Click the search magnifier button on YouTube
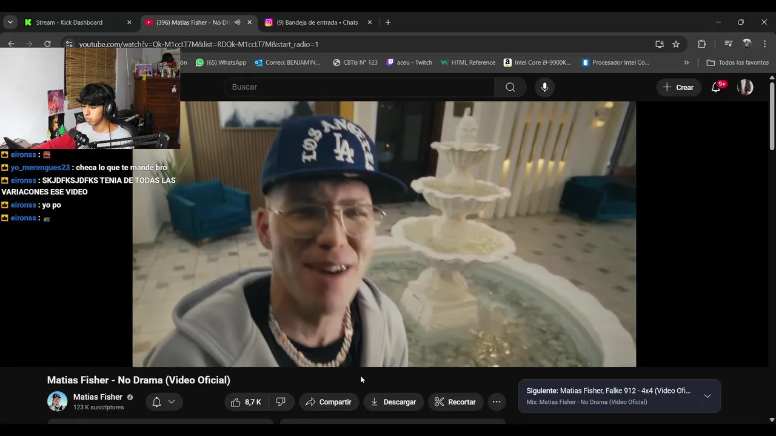Screen dimensions: 776x436 click(510, 87)
